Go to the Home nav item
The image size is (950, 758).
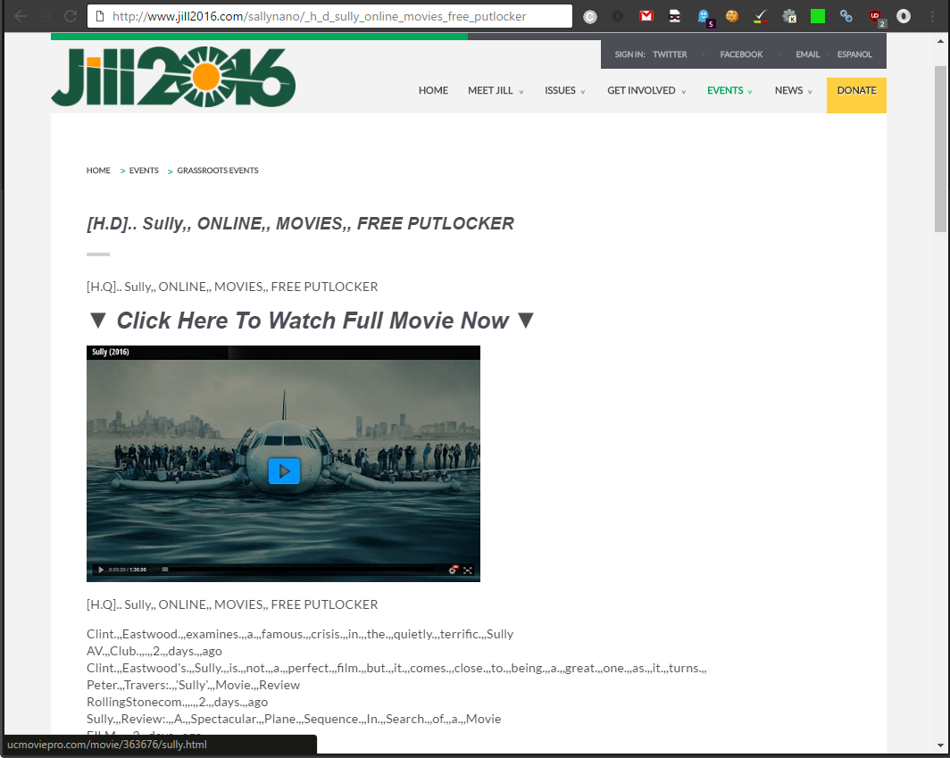pos(433,91)
